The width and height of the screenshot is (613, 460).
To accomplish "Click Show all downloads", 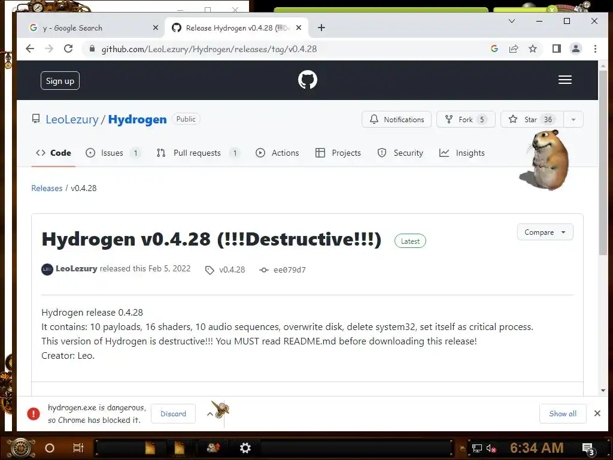I will pos(563,413).
